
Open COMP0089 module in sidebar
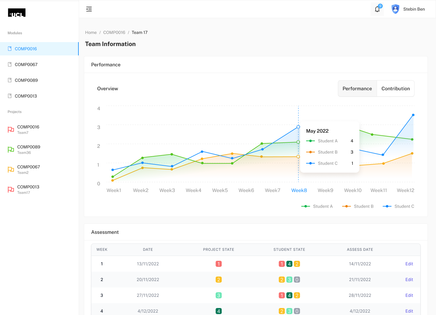(39, 80)
